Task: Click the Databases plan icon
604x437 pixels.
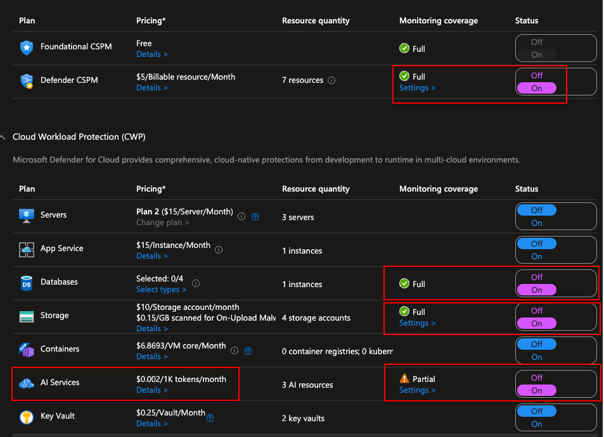Action: pyautogui.click(x=26, y=283)
